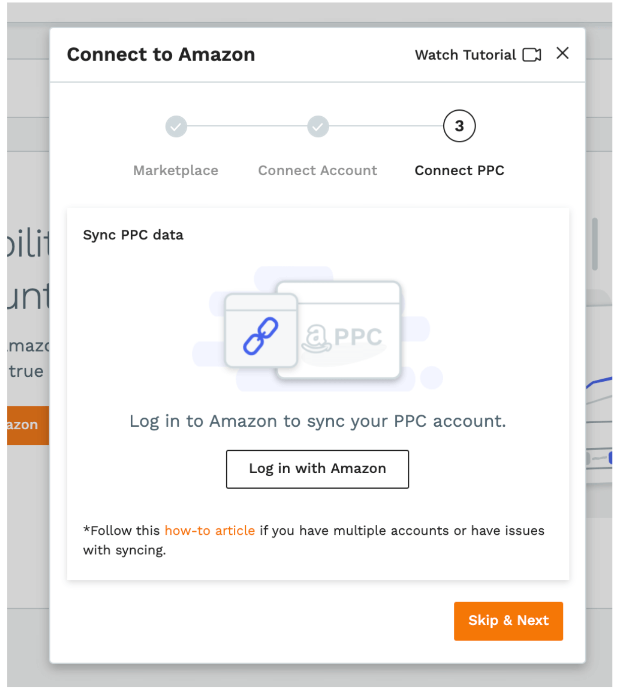Select the Connect PPC step label
The height and width of the screenshot is (697, 623).
pos(459,171)
